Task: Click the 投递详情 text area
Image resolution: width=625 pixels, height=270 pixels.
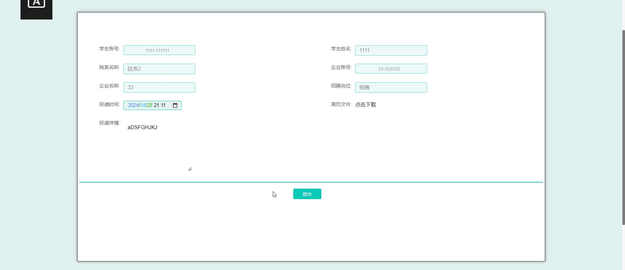Action: click(158, 146)
